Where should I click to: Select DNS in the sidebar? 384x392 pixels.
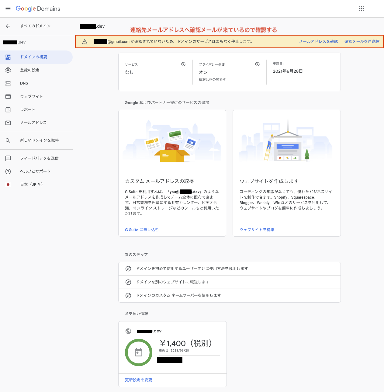(x=36, y=83)
